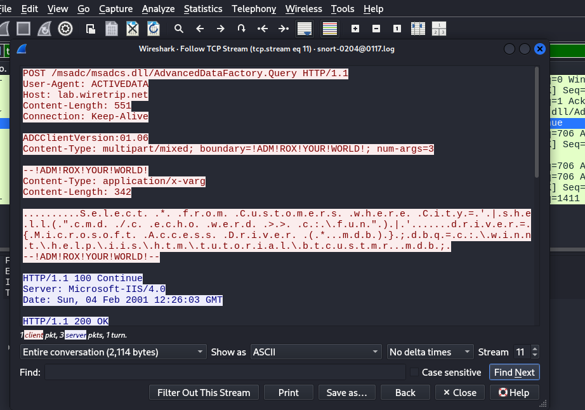Click Filter Out This Stream button
The height and width of the screenshot is (410, 585).
pos(204,393)
